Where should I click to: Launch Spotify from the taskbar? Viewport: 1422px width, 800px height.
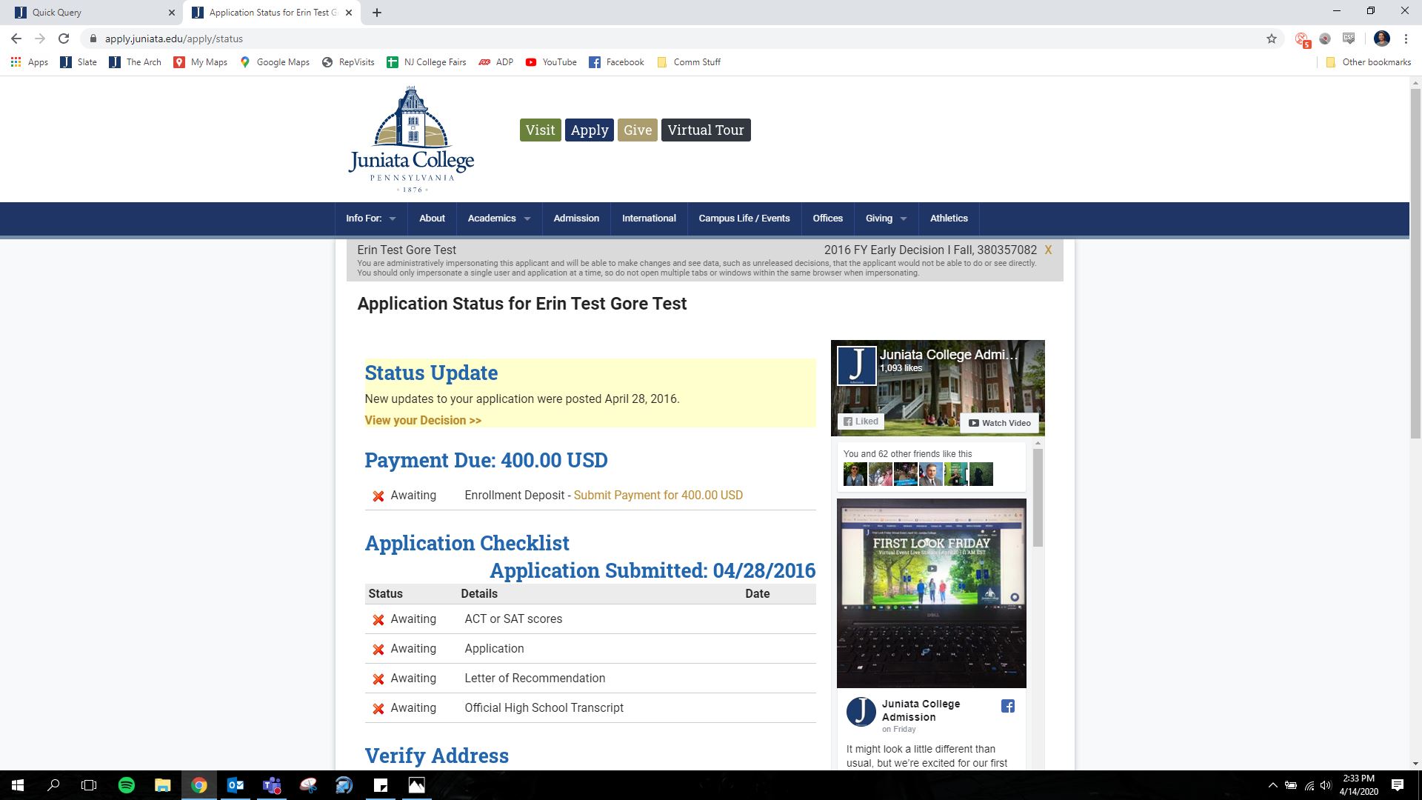[x=127, y=784]
